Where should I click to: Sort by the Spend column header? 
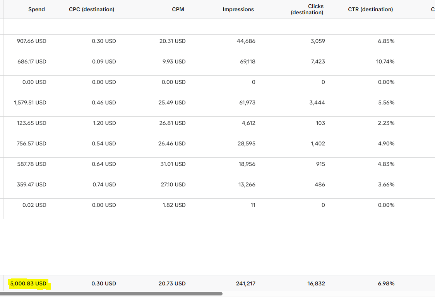point(36,9)
